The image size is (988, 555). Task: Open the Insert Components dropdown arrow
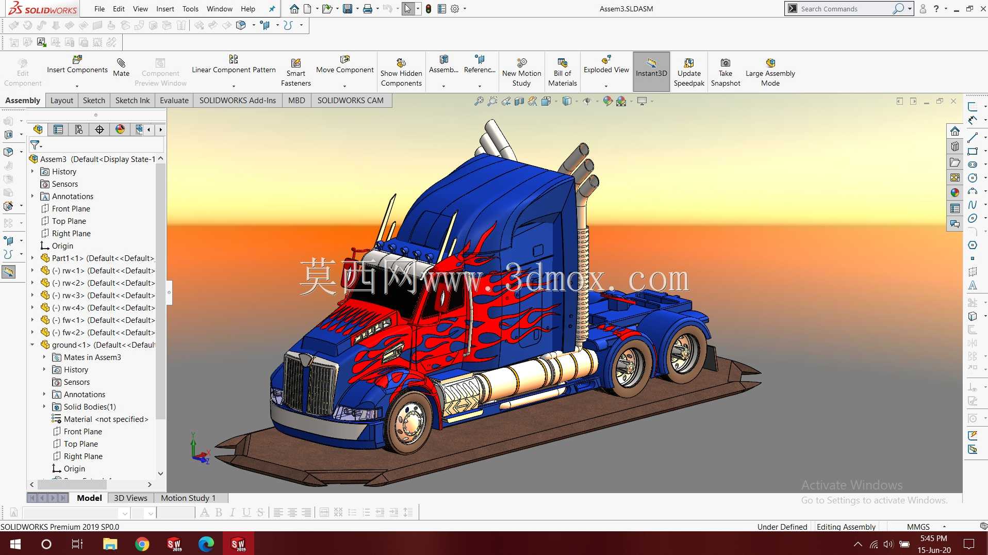[x=77, y=86]
